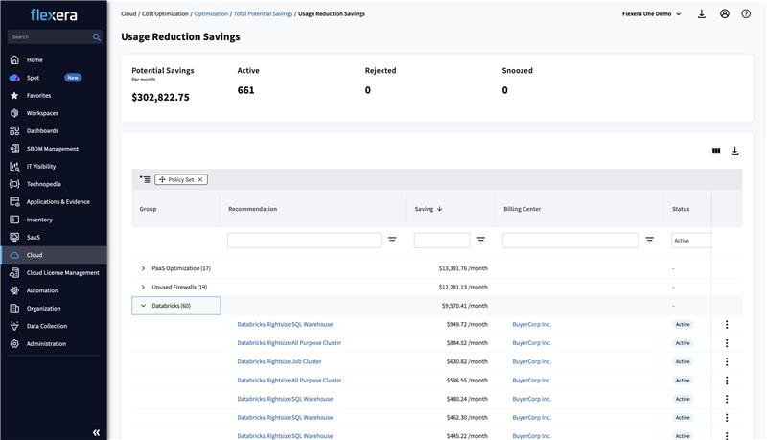Open Dashboards section
The height and width of the screenshot is (440, 767).
(x=42, y=130)
